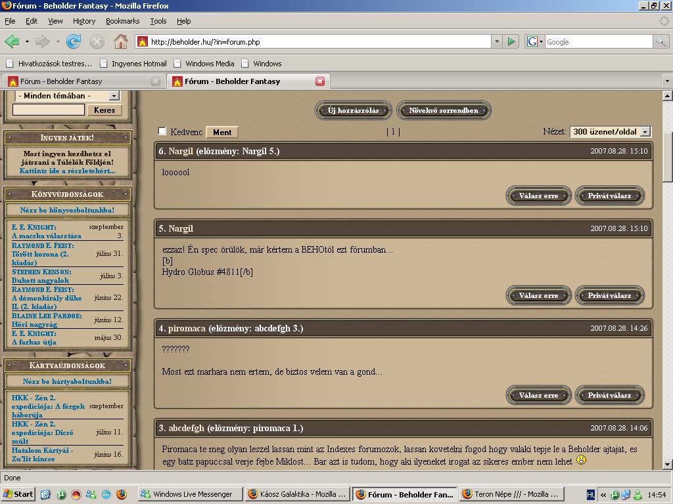
Task: Click Válasz erre on Nargil's post 6
Action: point(538,196)
